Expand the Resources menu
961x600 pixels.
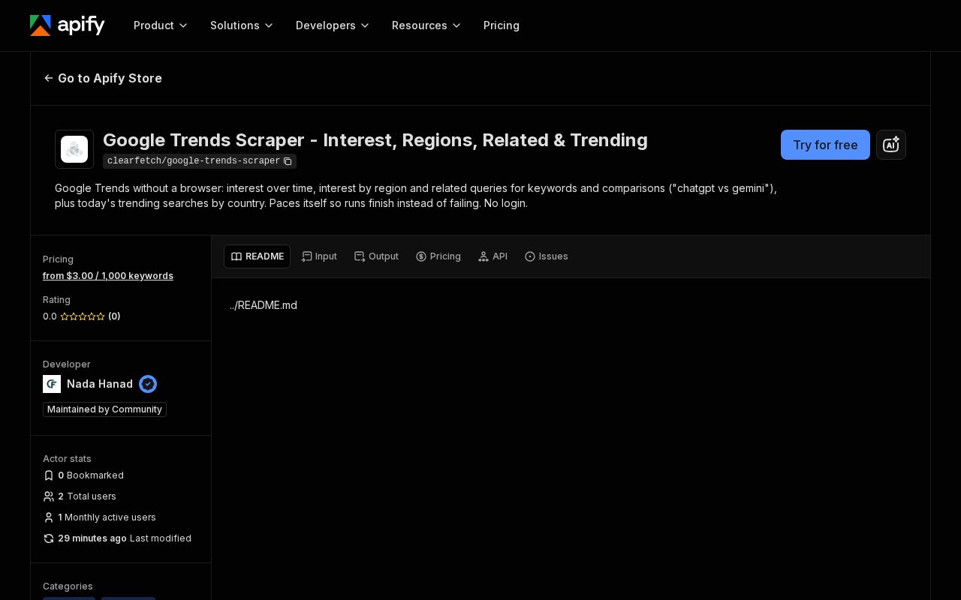(426, 25)
